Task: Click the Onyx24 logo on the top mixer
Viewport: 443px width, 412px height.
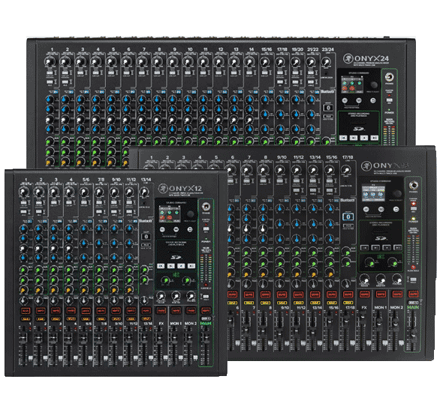Action: tap(366, 58)
